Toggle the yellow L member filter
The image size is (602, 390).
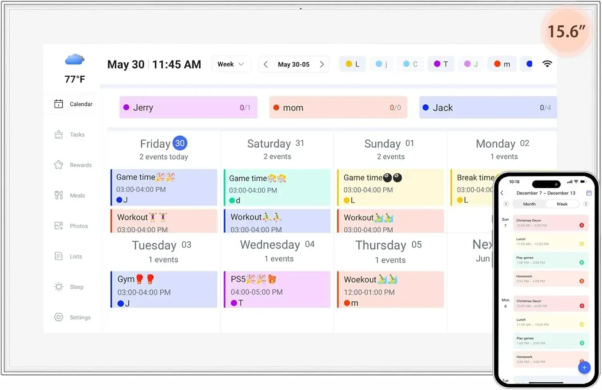[x=352, y=64]
